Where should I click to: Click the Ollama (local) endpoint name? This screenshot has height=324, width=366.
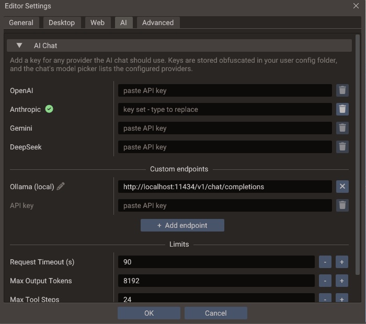click(x=32, y=187)
